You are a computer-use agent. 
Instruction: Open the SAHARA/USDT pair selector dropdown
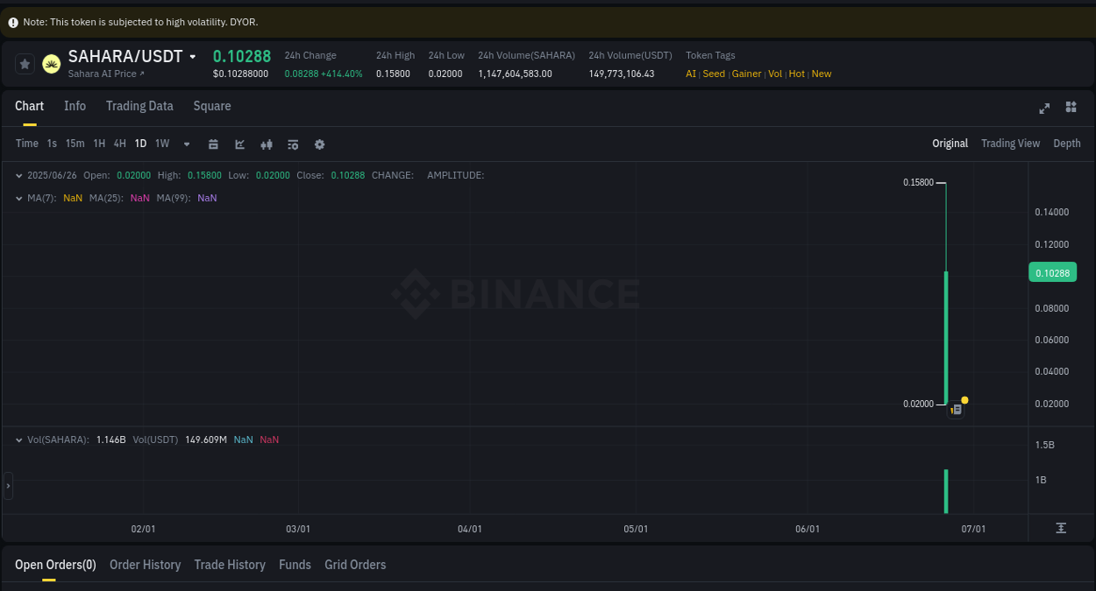pos(194,55)
